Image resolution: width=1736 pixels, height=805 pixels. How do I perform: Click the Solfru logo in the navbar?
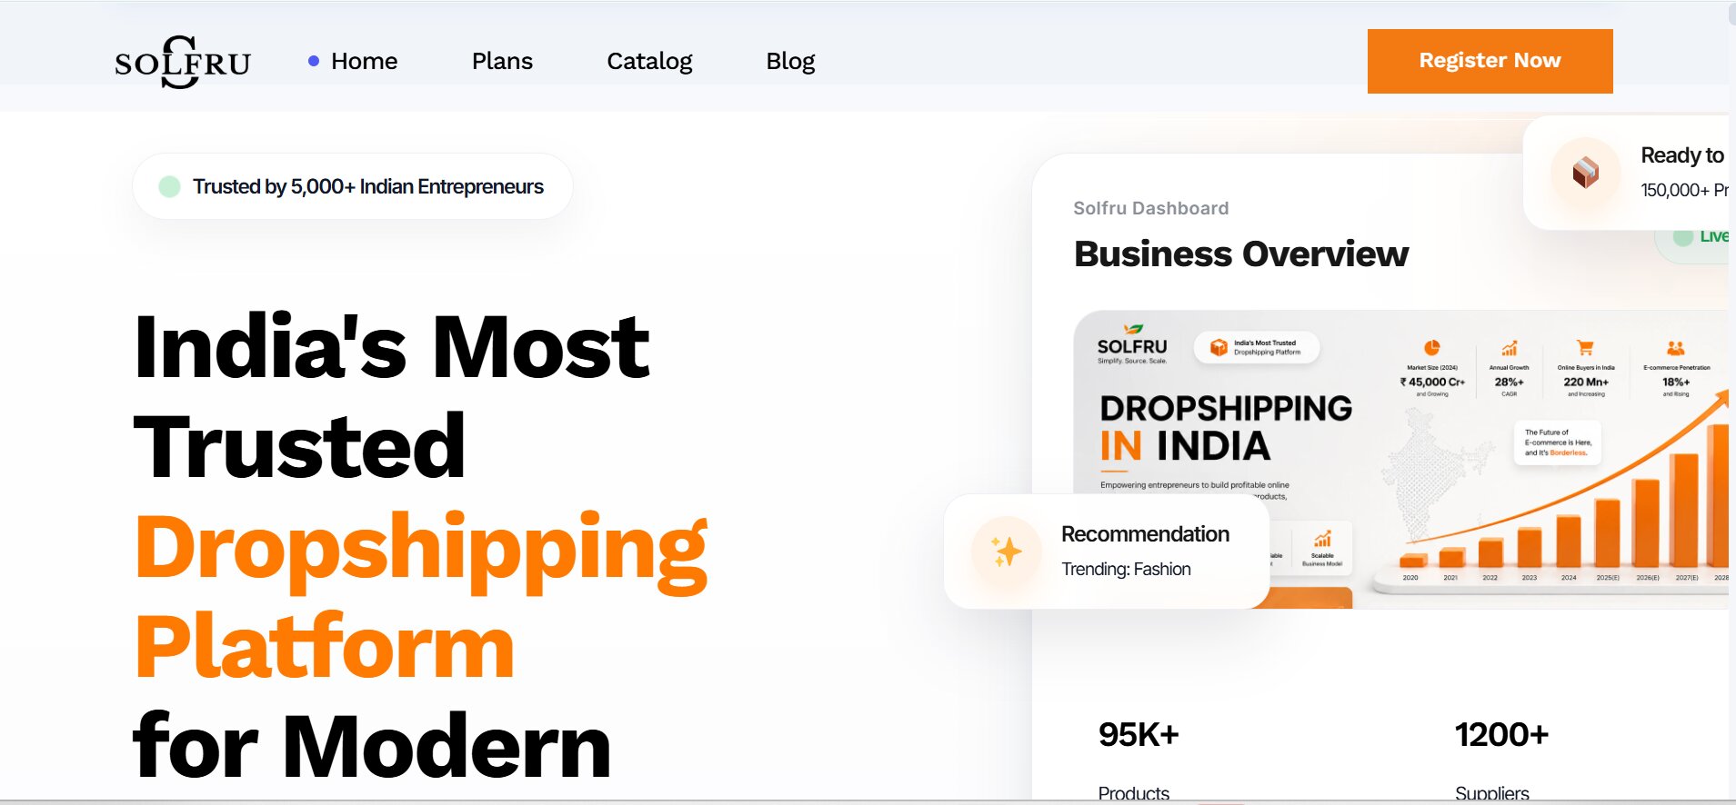[x=183, y=62]
